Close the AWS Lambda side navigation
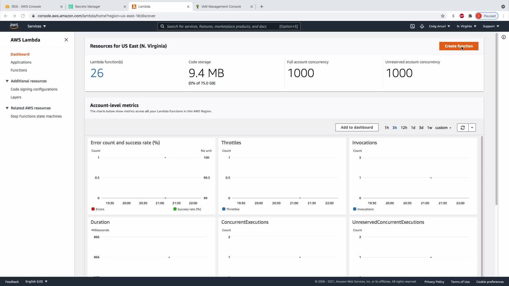 click(x=66, y=40)
